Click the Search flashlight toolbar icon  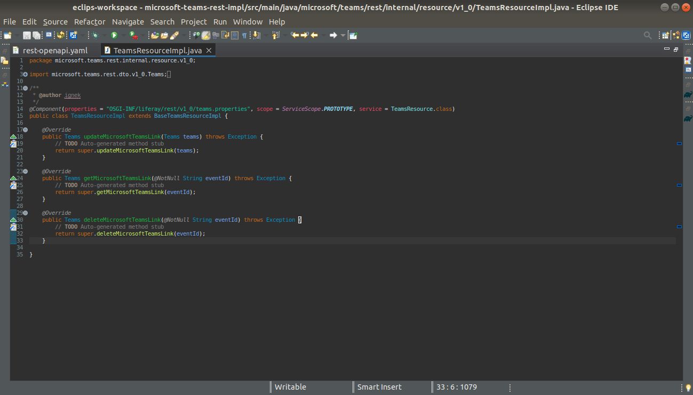[174, 35]
